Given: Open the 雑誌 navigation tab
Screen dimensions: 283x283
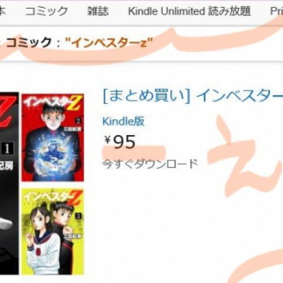Looking at the screenshot, I should [98, 11].
